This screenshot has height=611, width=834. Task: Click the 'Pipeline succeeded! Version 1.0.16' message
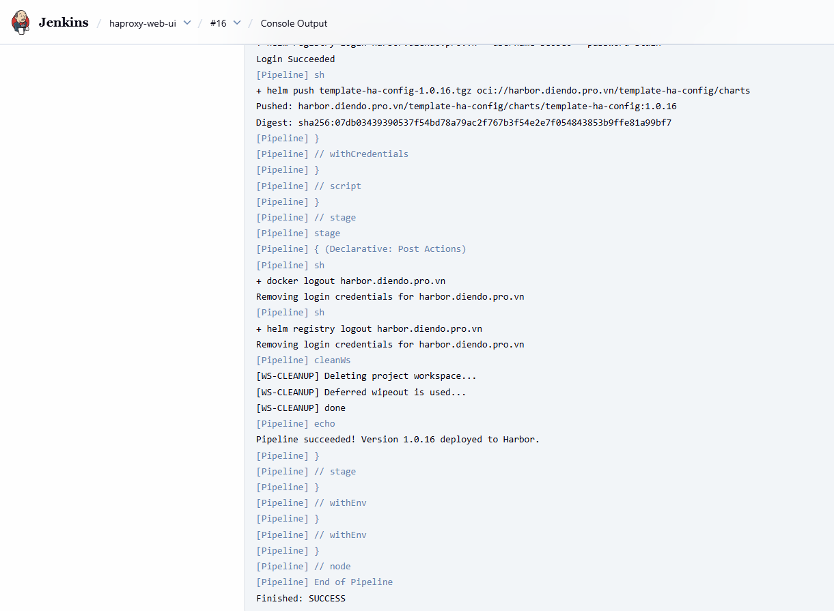click(x=398, y=440)
